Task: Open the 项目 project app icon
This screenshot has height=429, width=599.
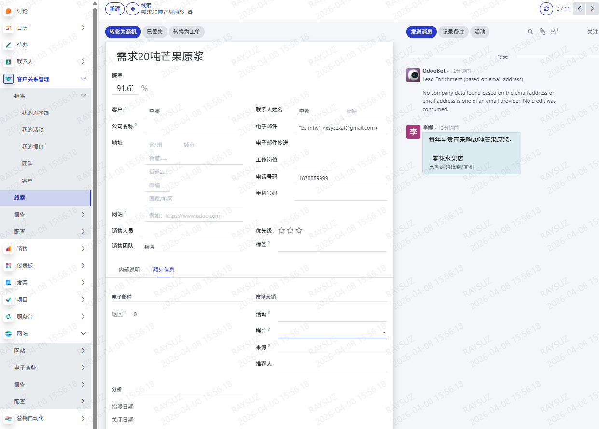Action: (x=8, y=300)
